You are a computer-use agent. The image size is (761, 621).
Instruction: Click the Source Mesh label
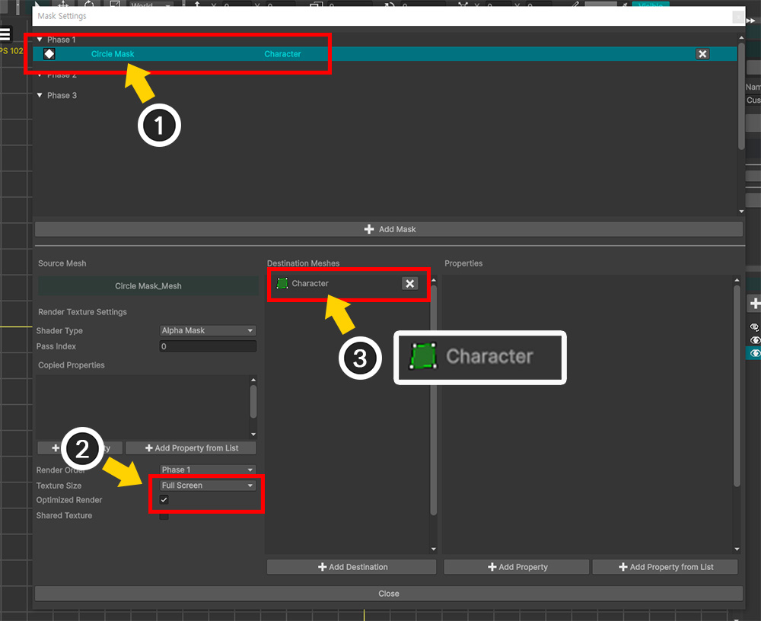[62, 263]
